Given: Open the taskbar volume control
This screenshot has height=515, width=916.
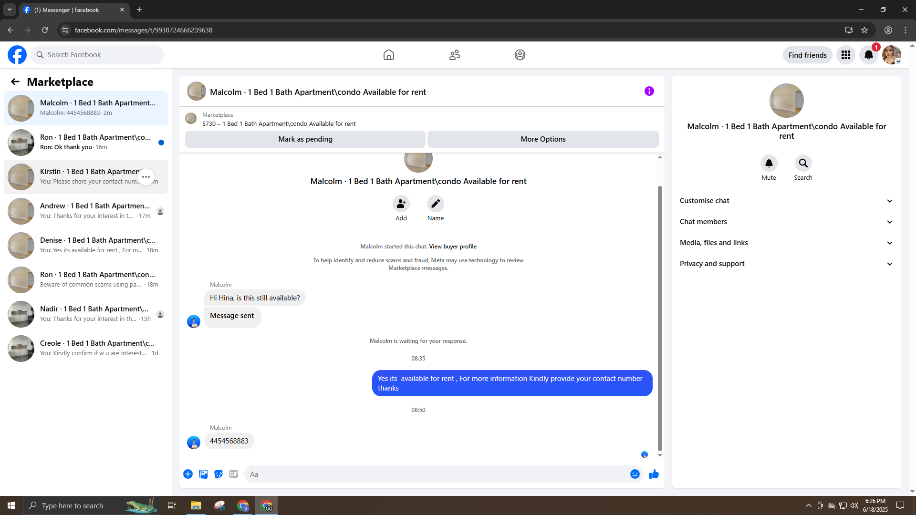Looking at the screenshot, I should point(854,505).
